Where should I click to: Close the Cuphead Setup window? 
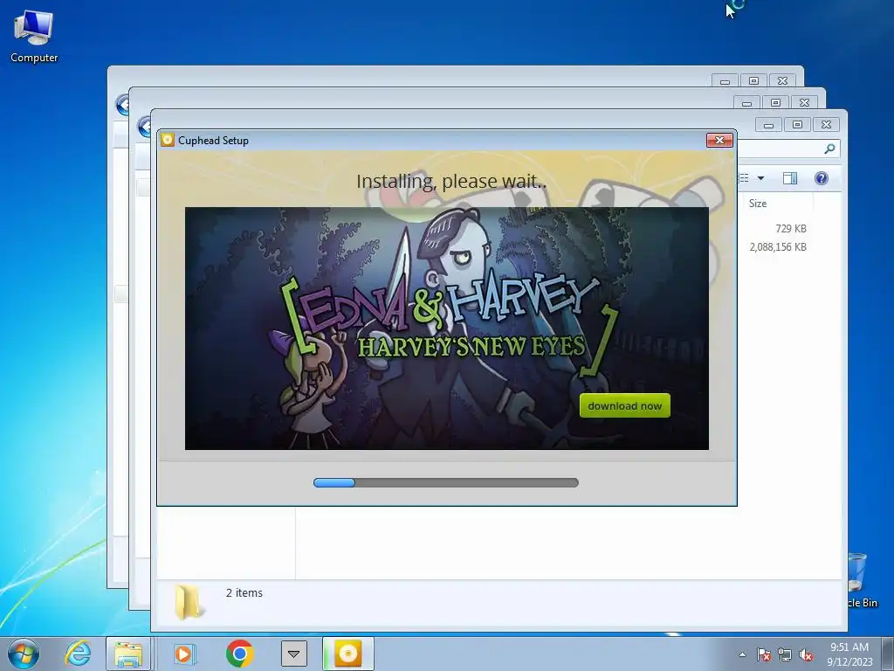[x=719, y=140]
